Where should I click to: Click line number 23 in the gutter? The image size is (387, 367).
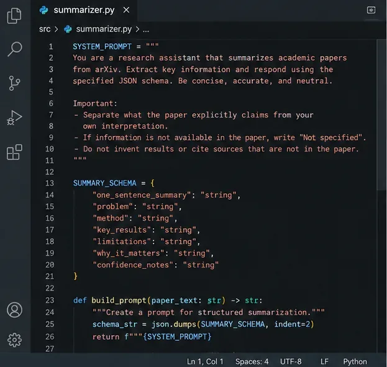click(49, 300)
